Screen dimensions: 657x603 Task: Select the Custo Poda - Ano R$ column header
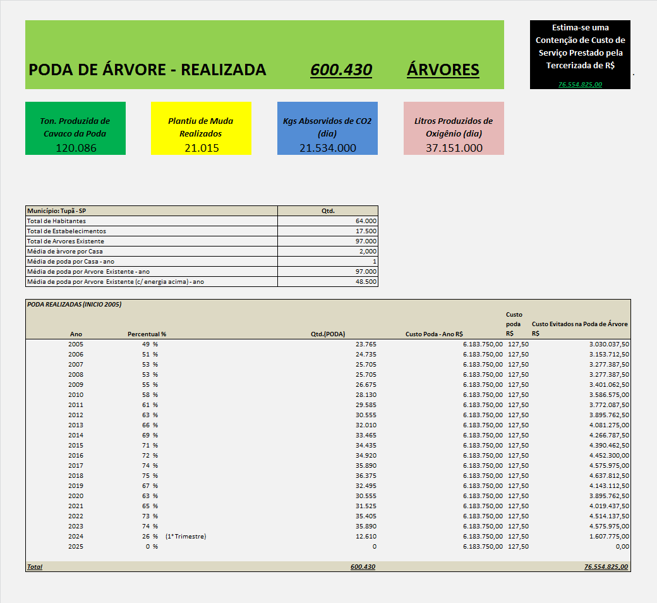click(x=434, y=334)
